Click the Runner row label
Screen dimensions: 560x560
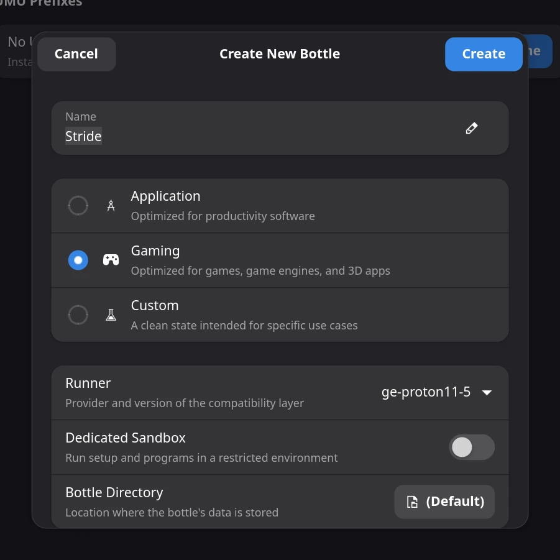pos(88,383)
